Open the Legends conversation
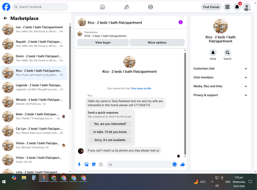The image size is (257, 190). coord(34,87)
